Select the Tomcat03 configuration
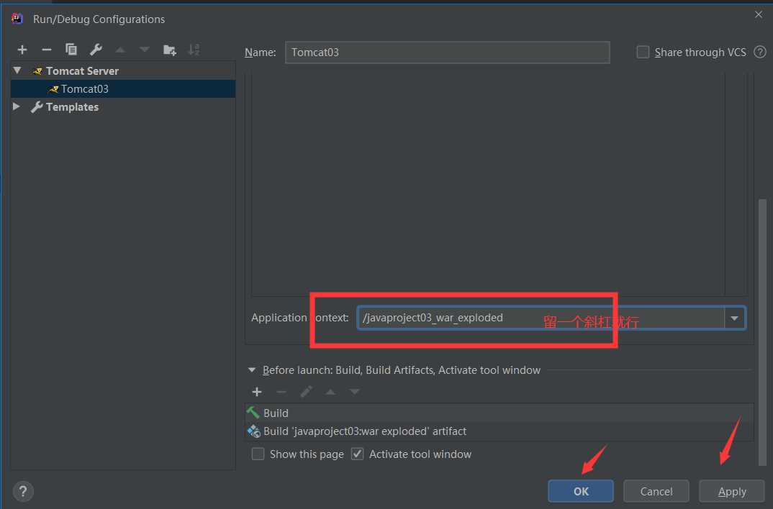 tap(123, 89)
